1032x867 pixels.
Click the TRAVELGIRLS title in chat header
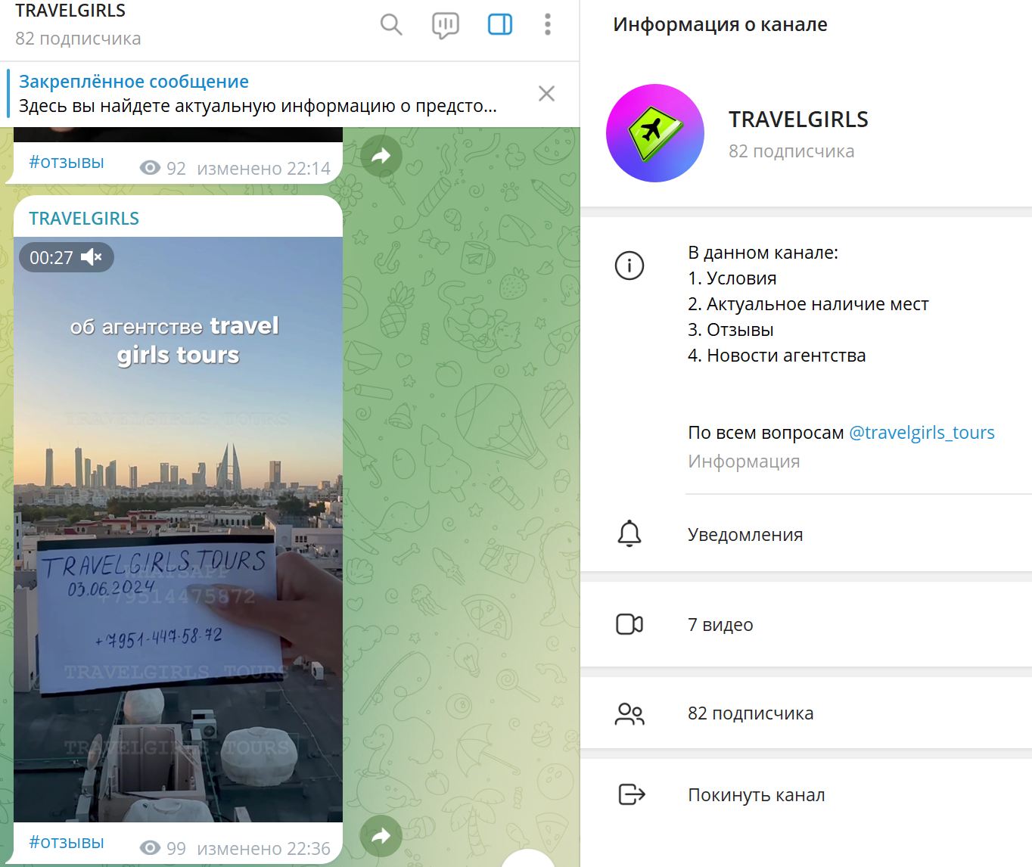(x=70, y=11)
